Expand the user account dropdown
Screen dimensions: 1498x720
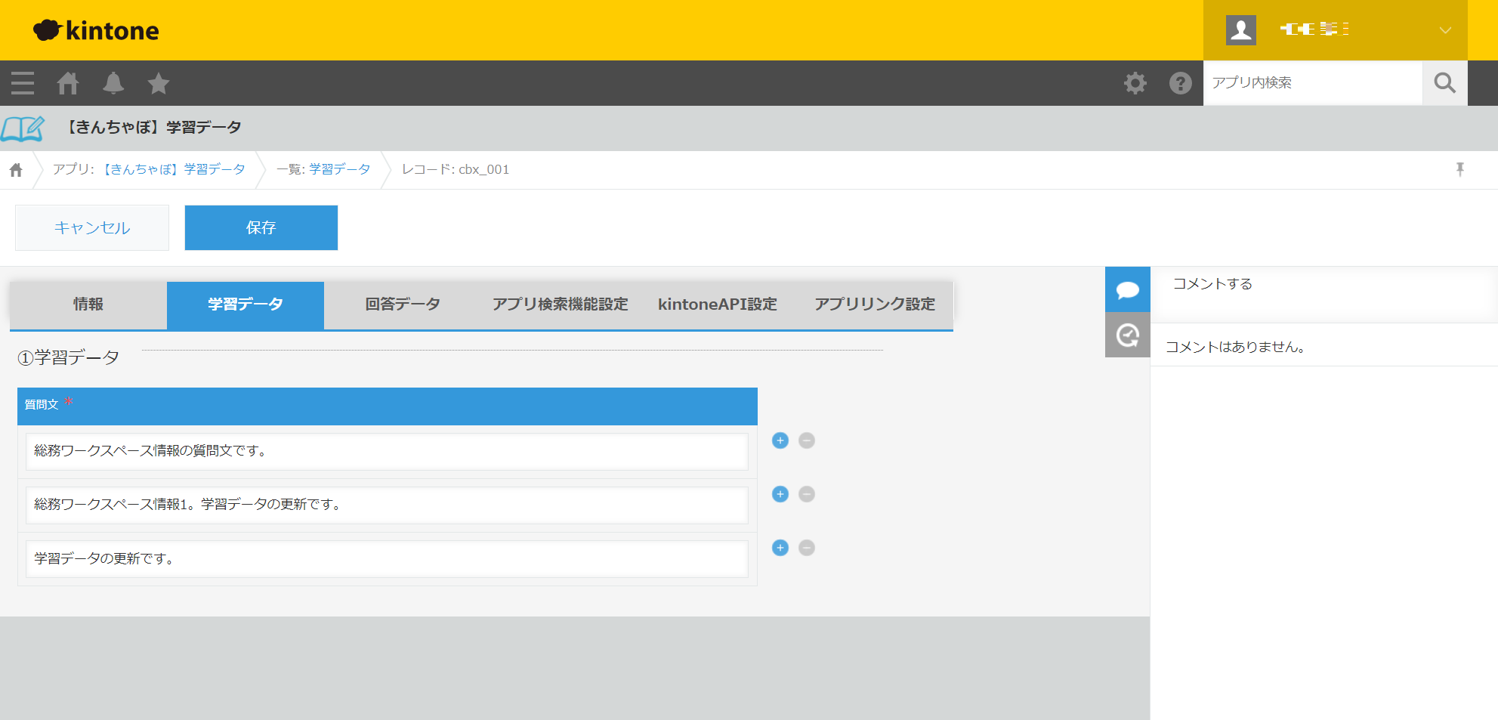(1444, 30)
